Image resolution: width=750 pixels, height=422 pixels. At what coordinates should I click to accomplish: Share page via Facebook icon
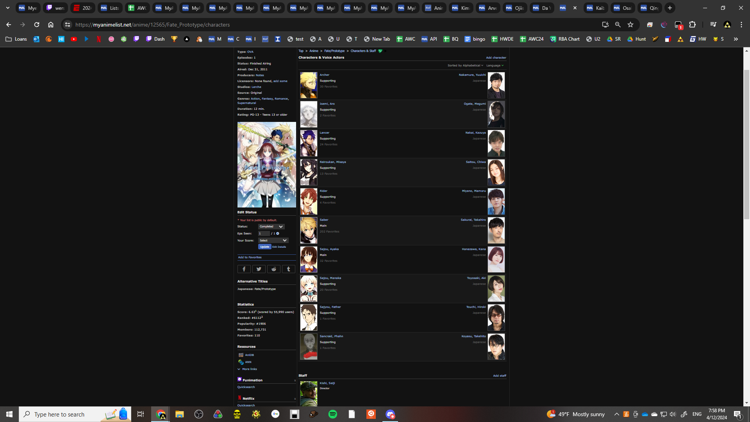[244, 269]
